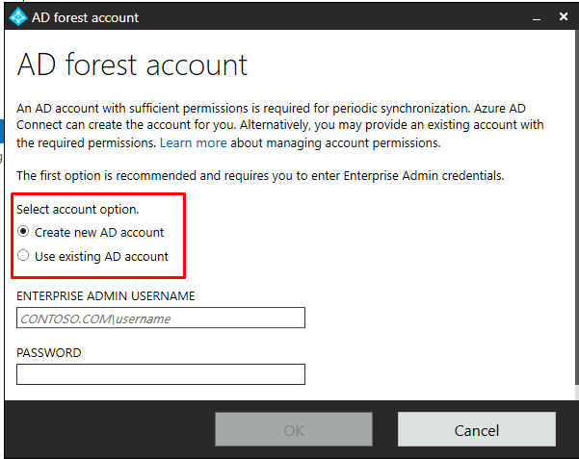
Task: Click the Azure AD Connect title bar icon
Action: point(17,17)
